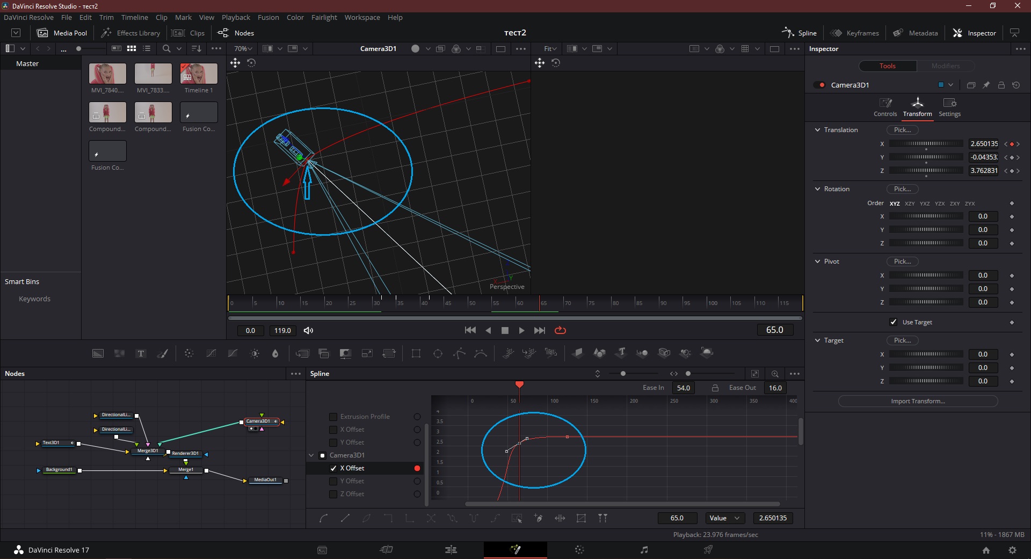The image size is (1031, 559).
Task: Open the 70% viewer zoom dropdown
Action: [243, 48]
